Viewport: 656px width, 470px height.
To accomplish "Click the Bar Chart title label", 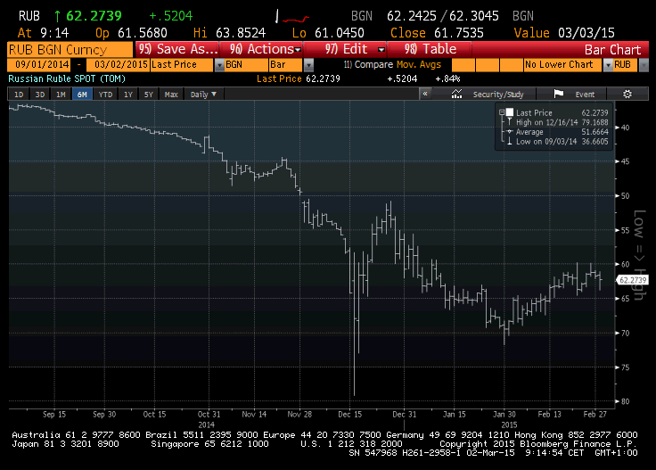I will pyautogui.click(x=612, y=50).
